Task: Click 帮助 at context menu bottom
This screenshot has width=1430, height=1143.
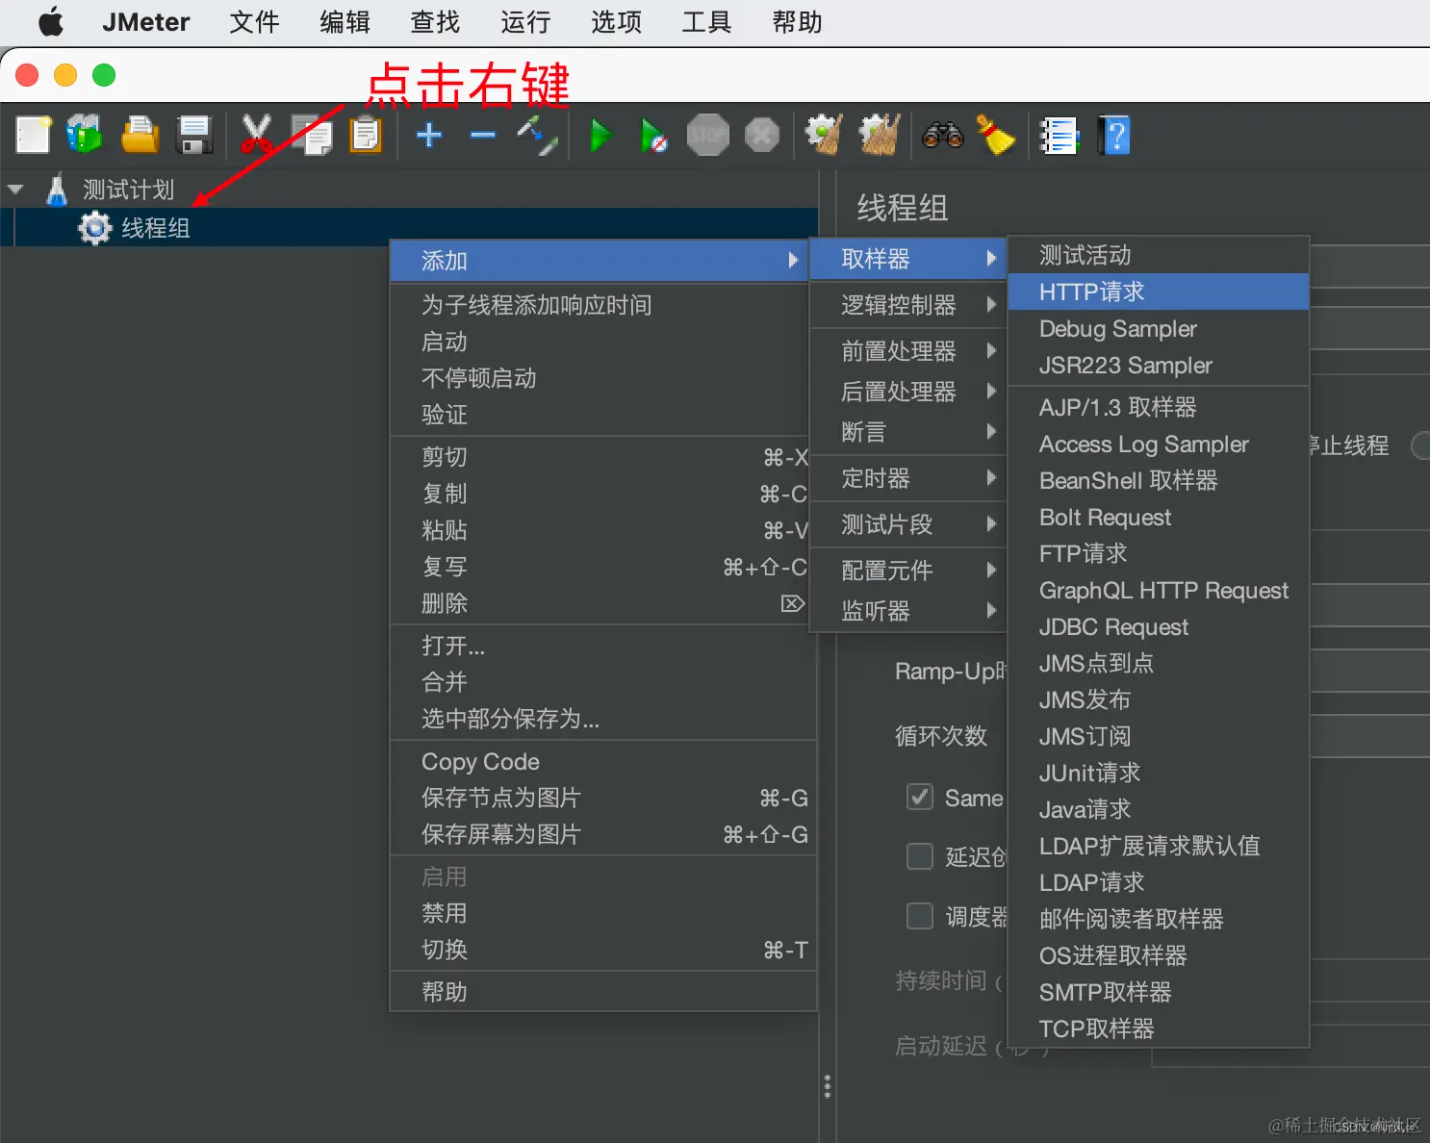Action: point(602,992)
